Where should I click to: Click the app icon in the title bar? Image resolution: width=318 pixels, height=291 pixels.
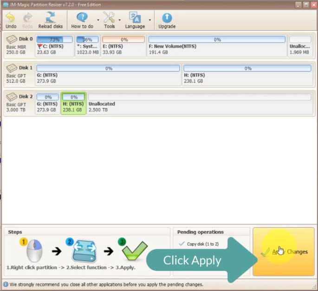pyautogui.click(x=6, y=5)
